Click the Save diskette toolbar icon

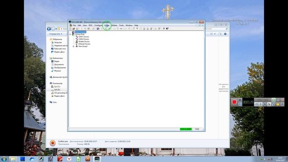pos(77,29)
